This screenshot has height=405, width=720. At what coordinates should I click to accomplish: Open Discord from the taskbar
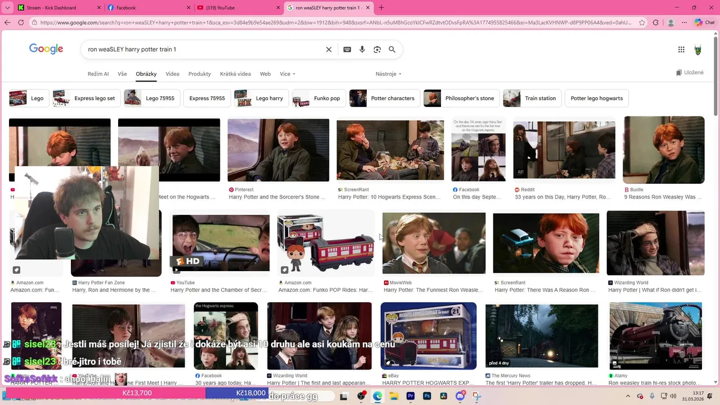[460, 396]
